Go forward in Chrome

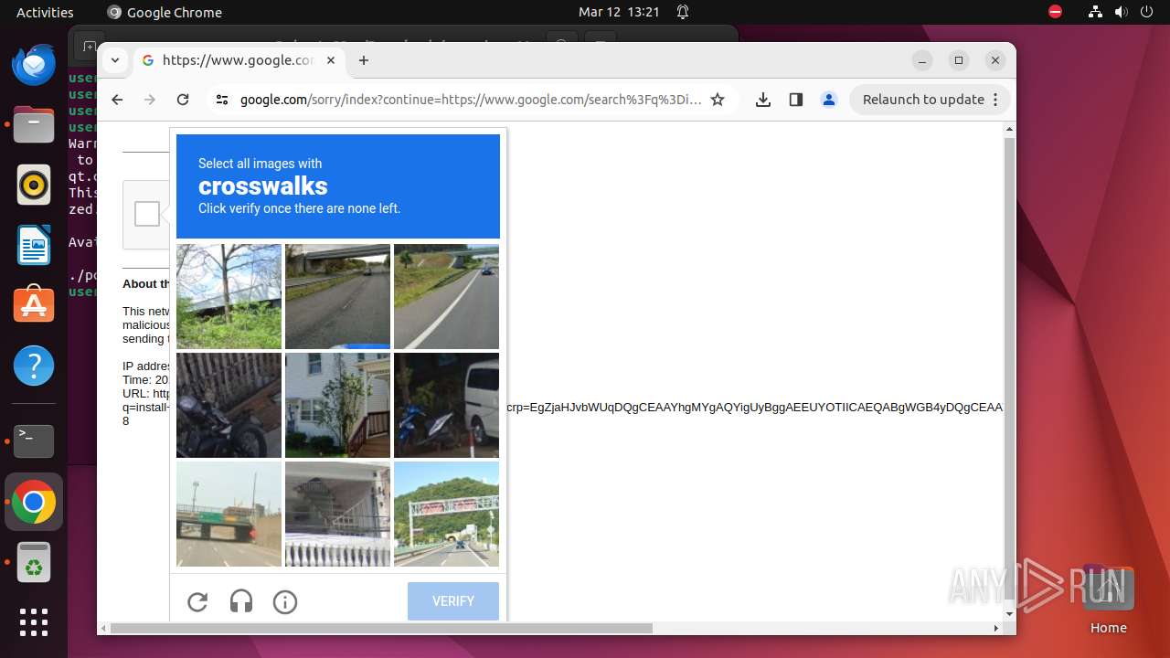coord(150,100)
